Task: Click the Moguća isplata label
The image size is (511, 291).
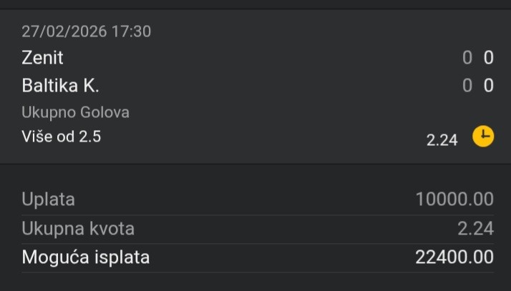Action: [86, 257]
